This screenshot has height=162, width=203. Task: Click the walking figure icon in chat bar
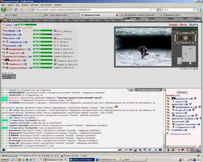(x=140, y=150)
